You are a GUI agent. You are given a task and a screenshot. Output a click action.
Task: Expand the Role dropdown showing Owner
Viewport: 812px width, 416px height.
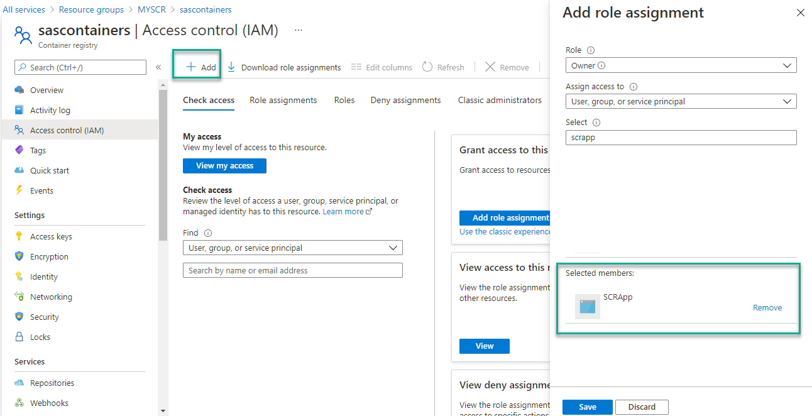click(x=681, y=65)
